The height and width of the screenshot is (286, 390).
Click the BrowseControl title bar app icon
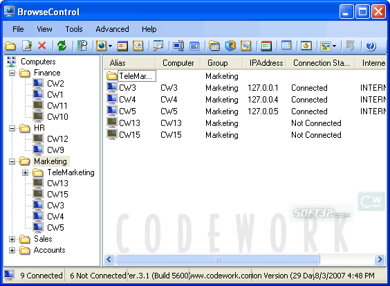(10, 12)
